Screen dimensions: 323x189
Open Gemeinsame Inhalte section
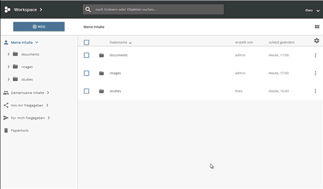click(27, 93)
